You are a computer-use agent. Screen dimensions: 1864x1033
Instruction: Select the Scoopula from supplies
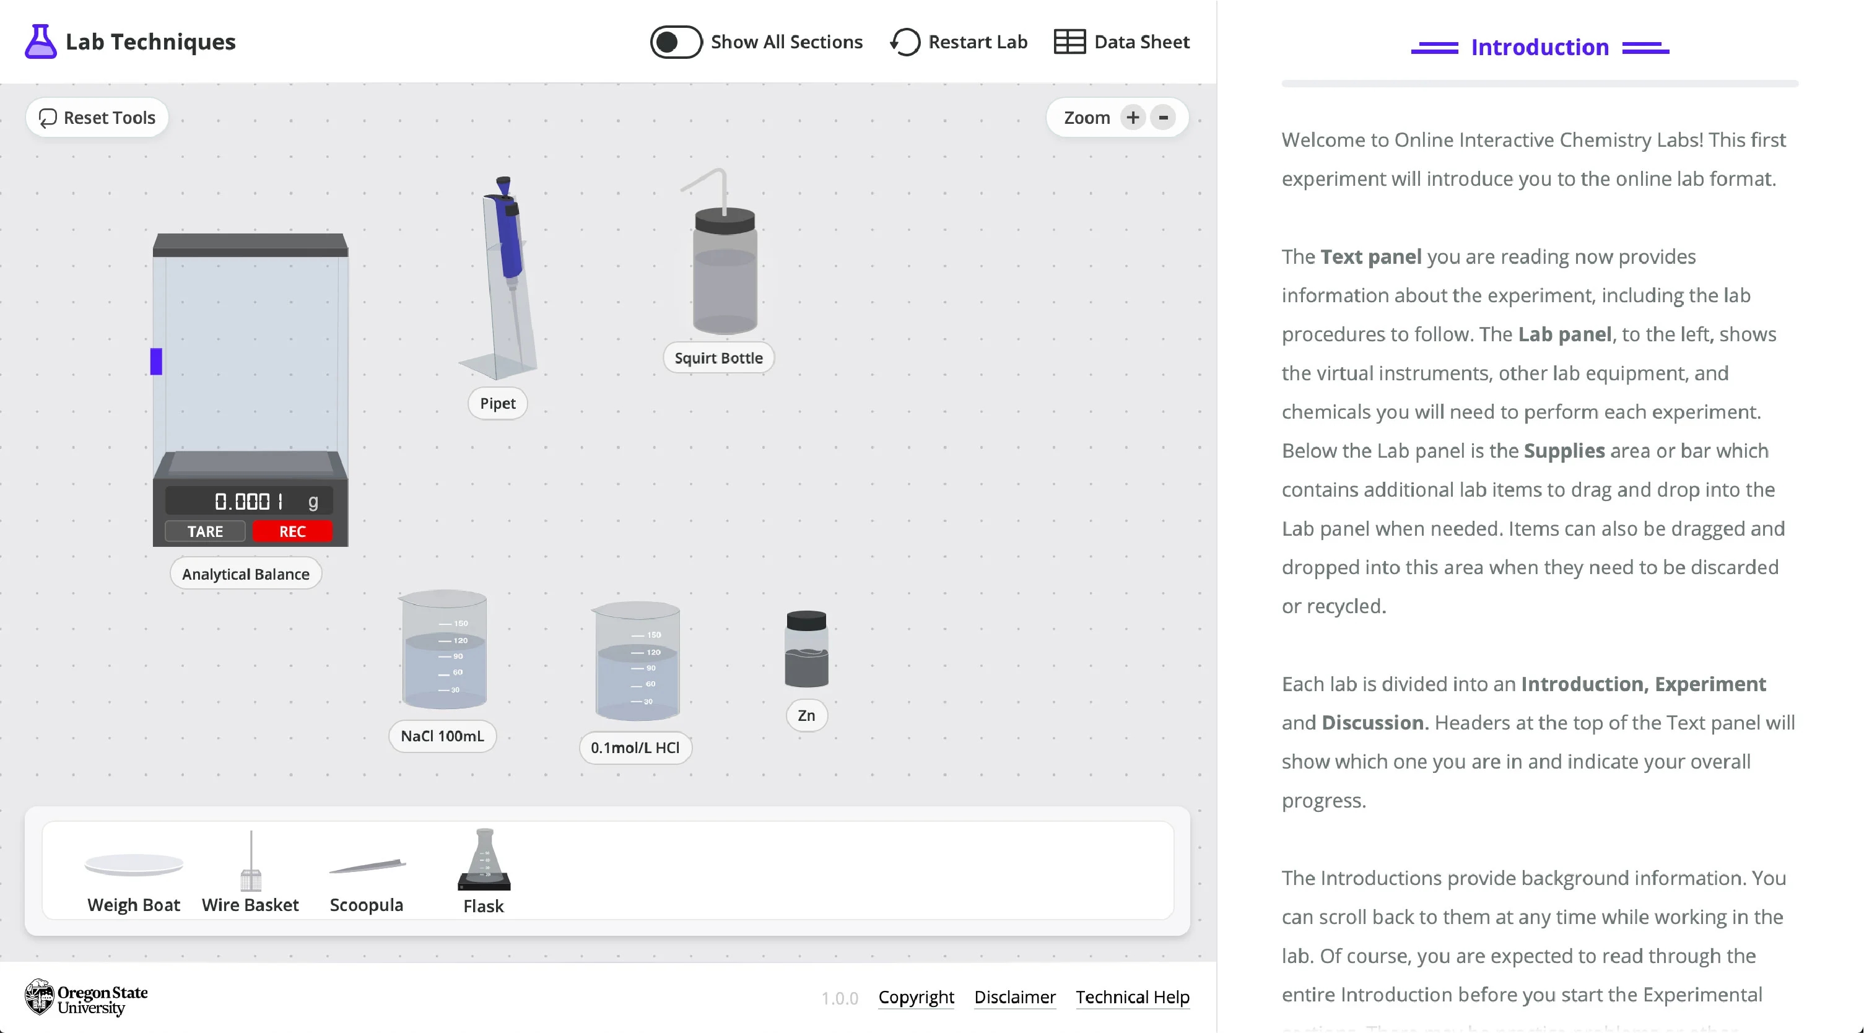(367, 866)
